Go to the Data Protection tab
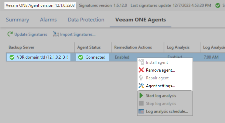The image size is (225, 123). [x=86, y=20]
